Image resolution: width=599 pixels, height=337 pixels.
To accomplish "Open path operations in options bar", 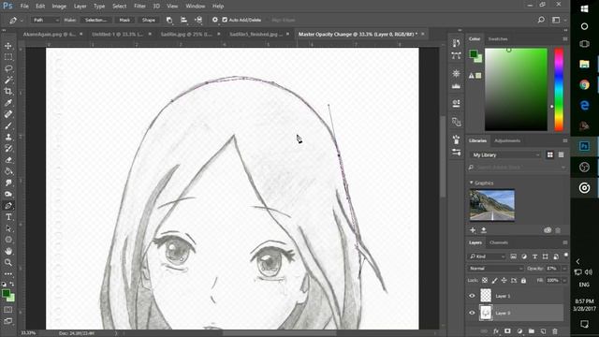I will pyautogui.click(x=169, y=20).
